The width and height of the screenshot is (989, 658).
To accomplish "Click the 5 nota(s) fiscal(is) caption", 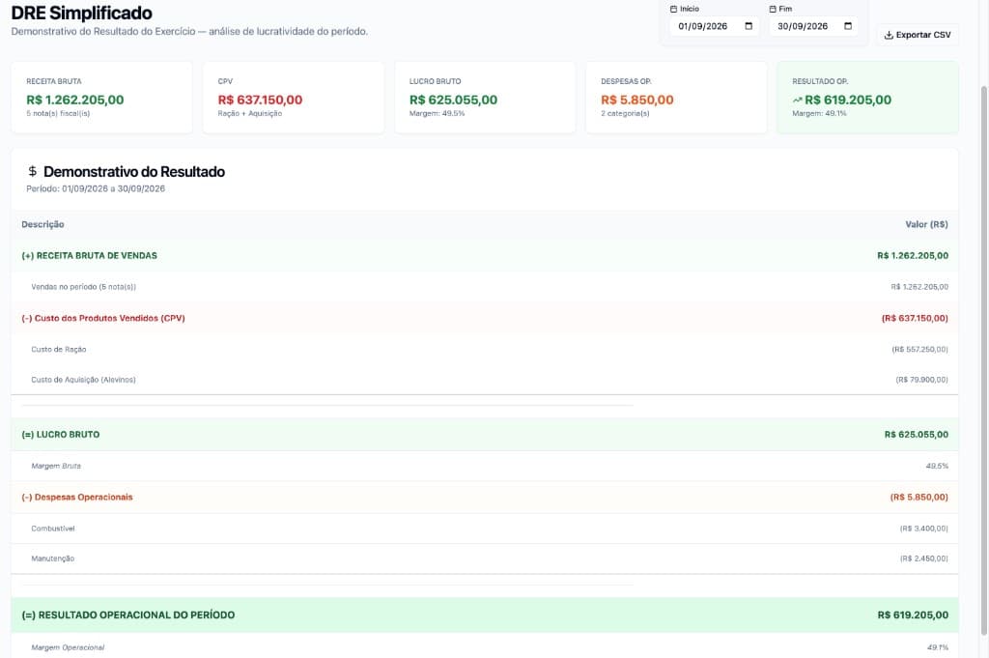I will (x=58, y=114).
